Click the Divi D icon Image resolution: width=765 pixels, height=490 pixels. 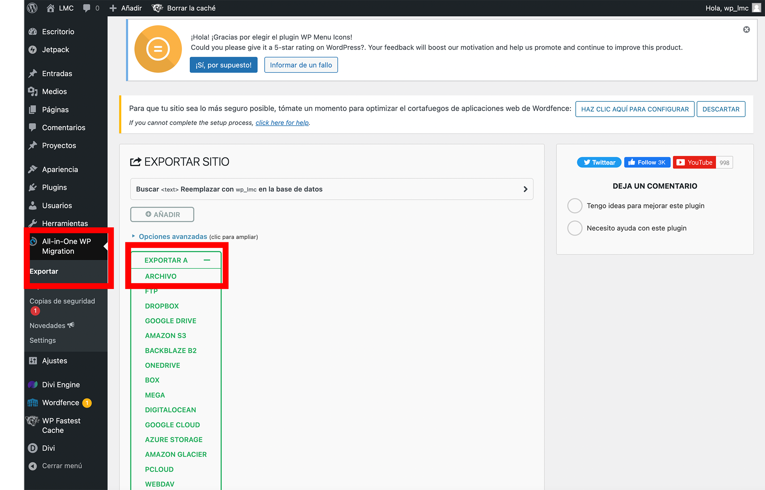click(x=33, y=448)
